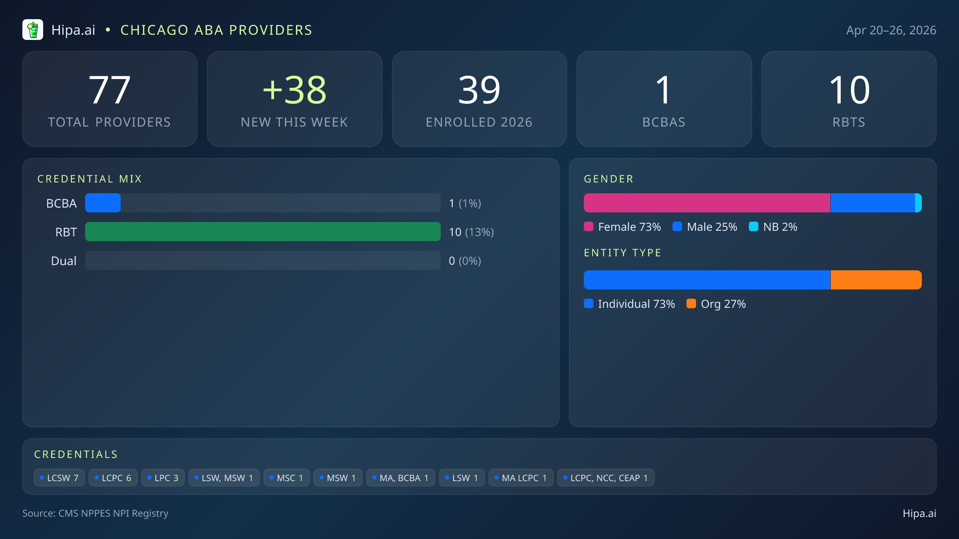Click the NB cyan legend swatch

[754, 227]
